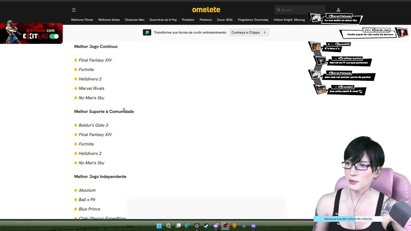Open the hamburger menu icon
This screenshot has height=231, width=411.
pyautogui.click(x=74, y=10)
